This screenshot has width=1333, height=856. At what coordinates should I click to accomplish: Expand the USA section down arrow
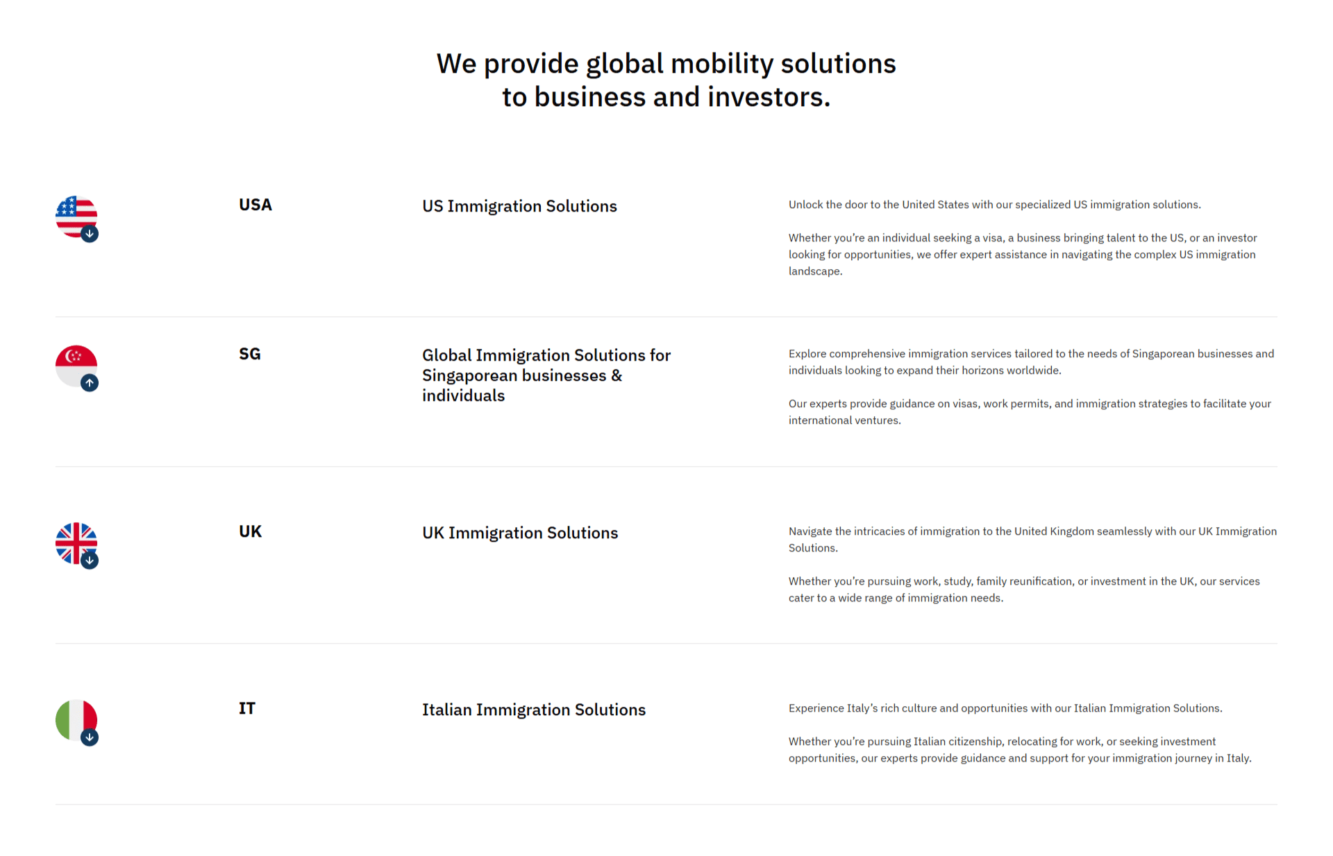pyautogui.click(x=90, y=234)
